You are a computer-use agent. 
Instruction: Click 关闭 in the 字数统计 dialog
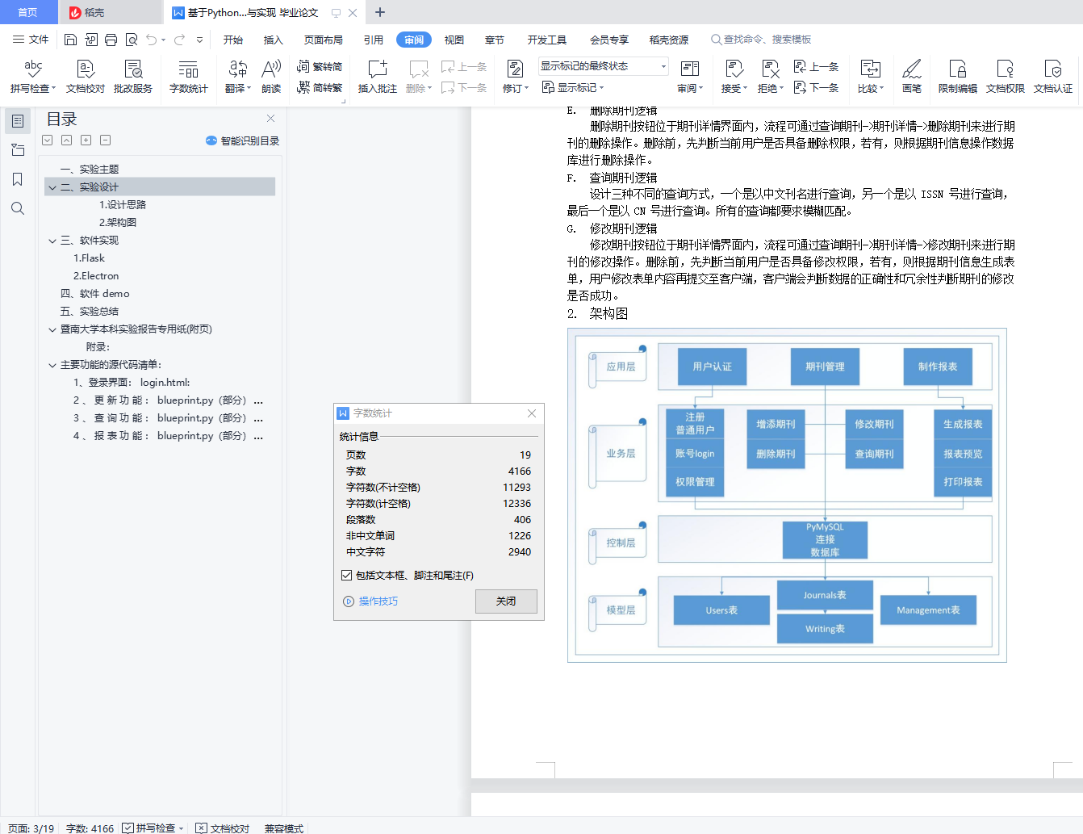click(506, 601)
